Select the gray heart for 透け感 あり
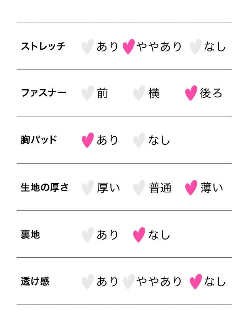 click(88, 282)
